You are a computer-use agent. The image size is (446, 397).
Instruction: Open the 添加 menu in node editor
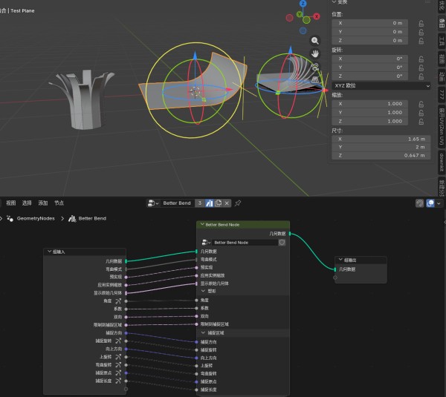[43, 203]
